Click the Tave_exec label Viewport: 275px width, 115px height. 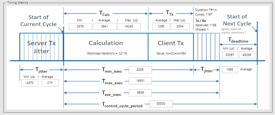pyautogui.click(x=112, y=93)
